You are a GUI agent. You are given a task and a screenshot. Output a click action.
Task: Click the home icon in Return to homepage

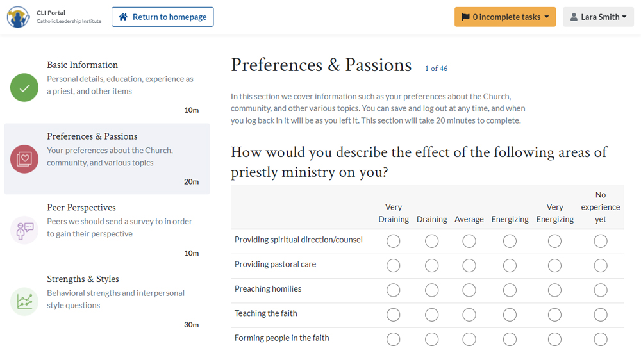123,17
